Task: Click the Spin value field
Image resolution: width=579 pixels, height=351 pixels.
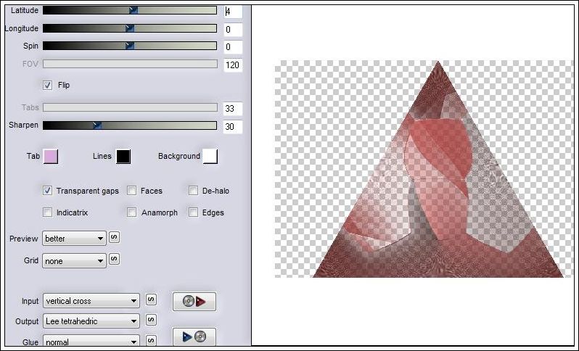Action: point(233,47)
